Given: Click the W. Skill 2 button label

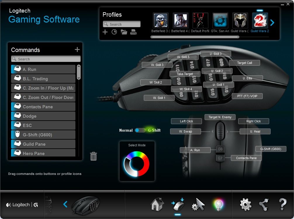Looking at the screenshot, I should pyautogui.click(x=156, y=82).
